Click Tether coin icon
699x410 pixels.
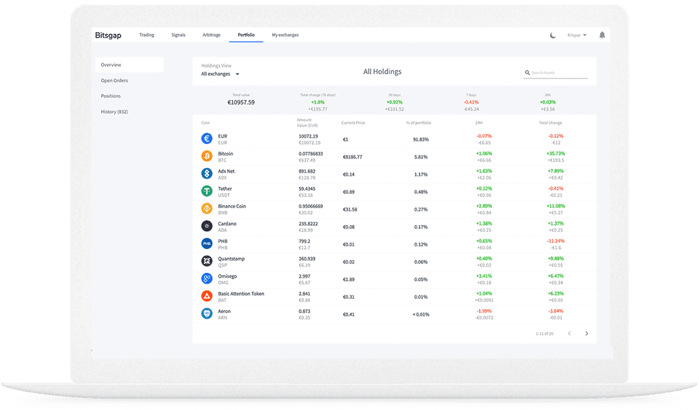click(x=207, y=191)
